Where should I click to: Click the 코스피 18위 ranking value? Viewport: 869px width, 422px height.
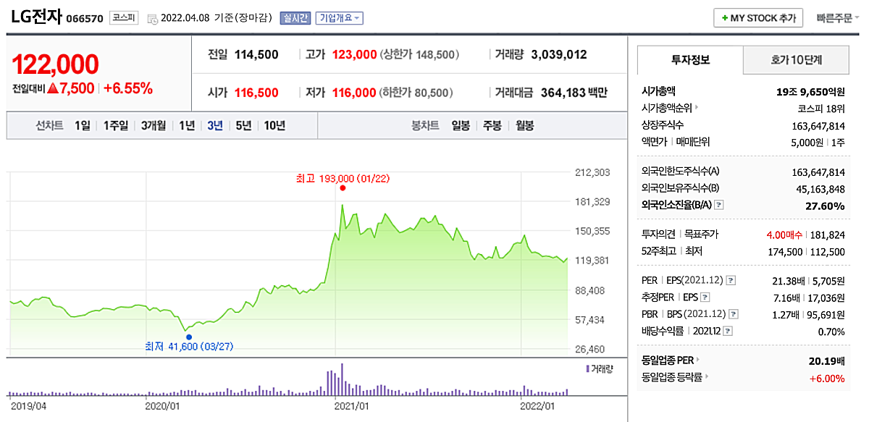[821, 108]
